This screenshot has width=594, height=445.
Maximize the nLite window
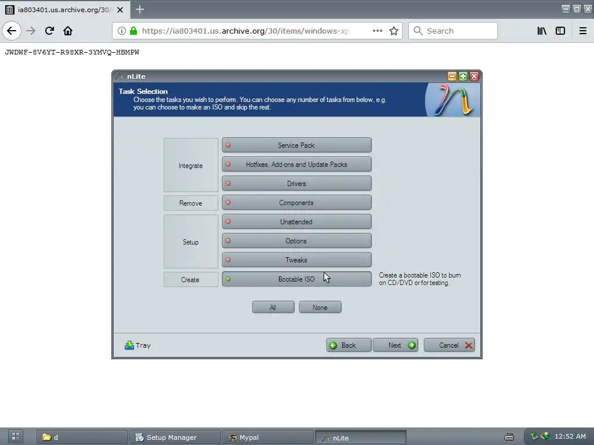[x=463, y=76]
